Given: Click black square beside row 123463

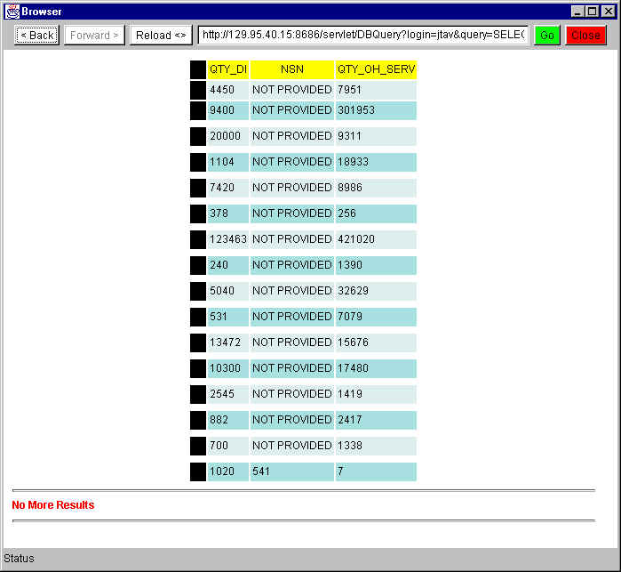Looking at the screenshot, I should 198,239.
